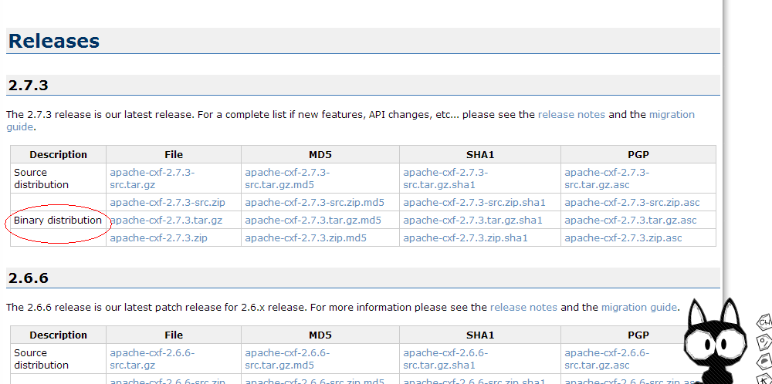
Task: Click MD5 column header in 2.7.3 table
Action: [320, 154]
